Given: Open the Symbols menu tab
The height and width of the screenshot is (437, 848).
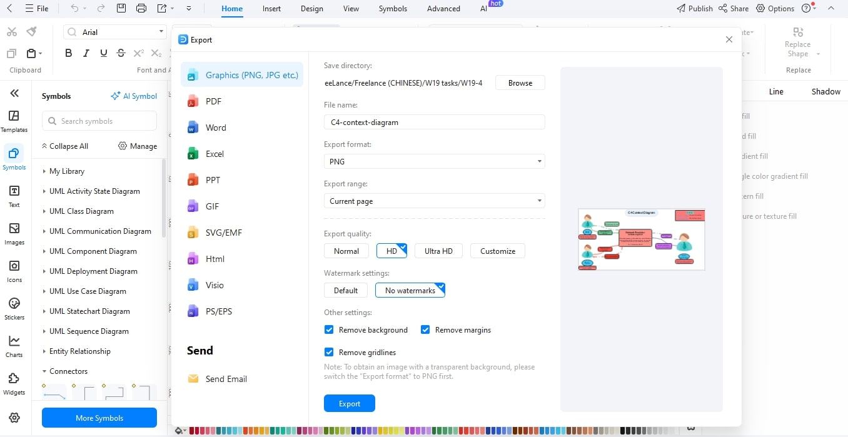Looking at the screenshot, I should click(x=393, y=8).
